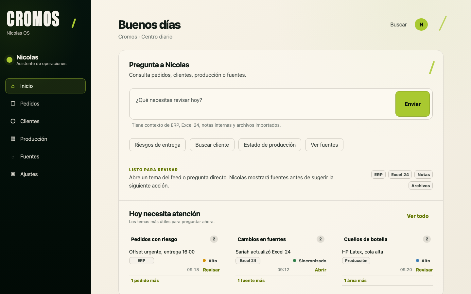Click the Clientes circle icon
471x294 pixels.
(x=13, y=121)
